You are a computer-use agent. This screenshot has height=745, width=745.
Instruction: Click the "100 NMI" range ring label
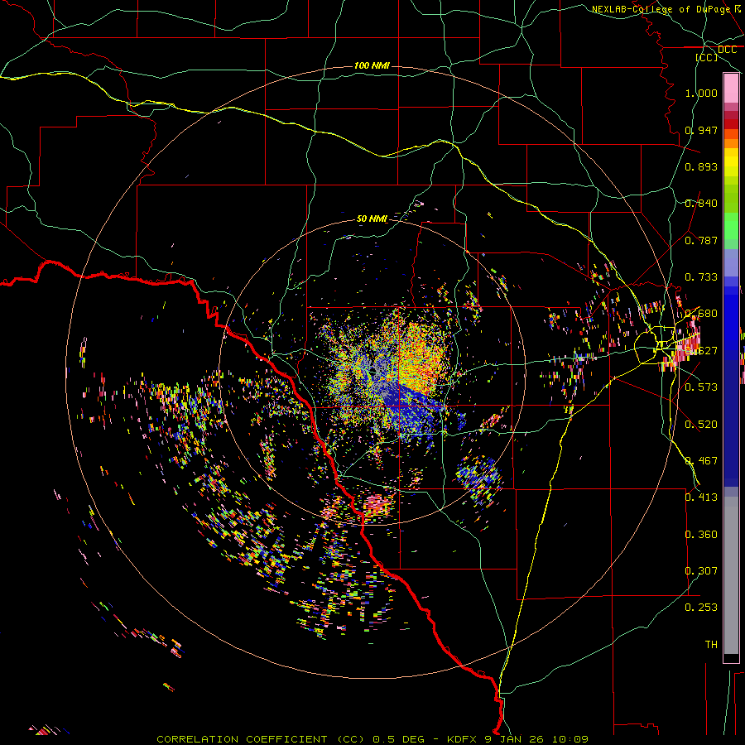(x=372, y=65)
